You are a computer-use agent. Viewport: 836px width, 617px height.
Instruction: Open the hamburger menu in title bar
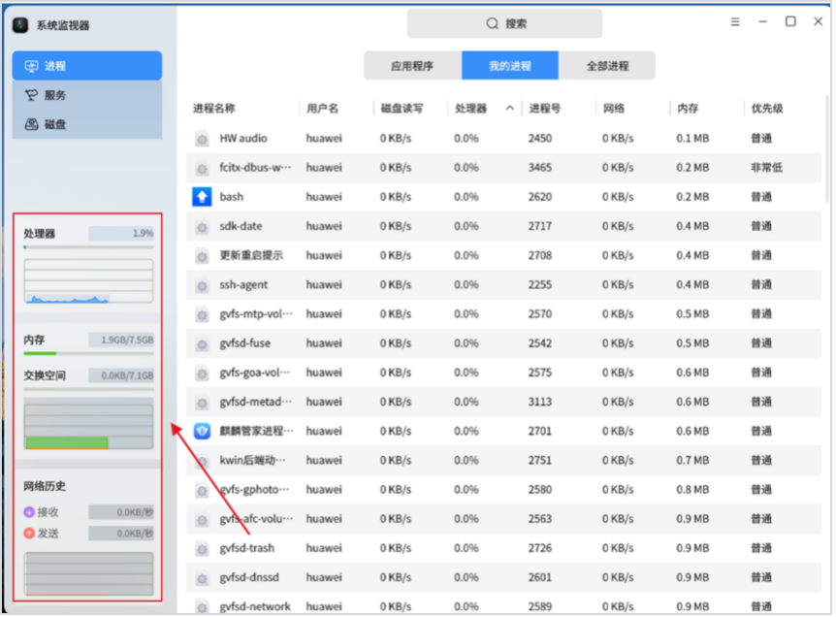pos(735,22)
